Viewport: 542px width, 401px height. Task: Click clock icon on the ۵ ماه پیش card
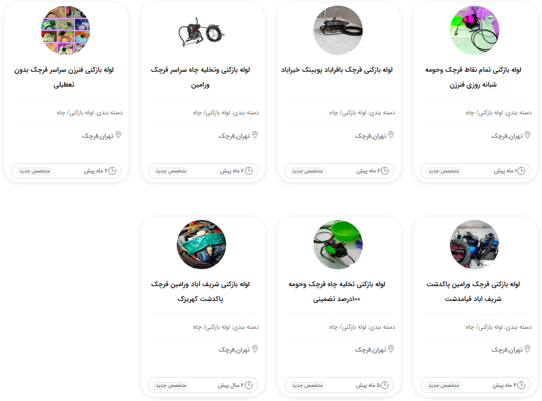385,385
